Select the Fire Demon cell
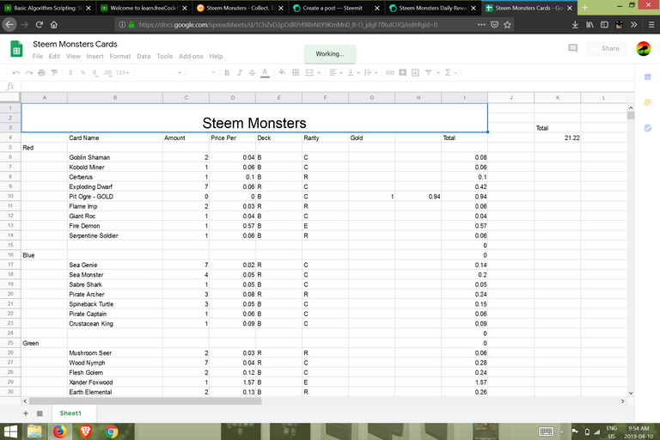The height and width of the screenshot is (440, 660). [115, 226]
